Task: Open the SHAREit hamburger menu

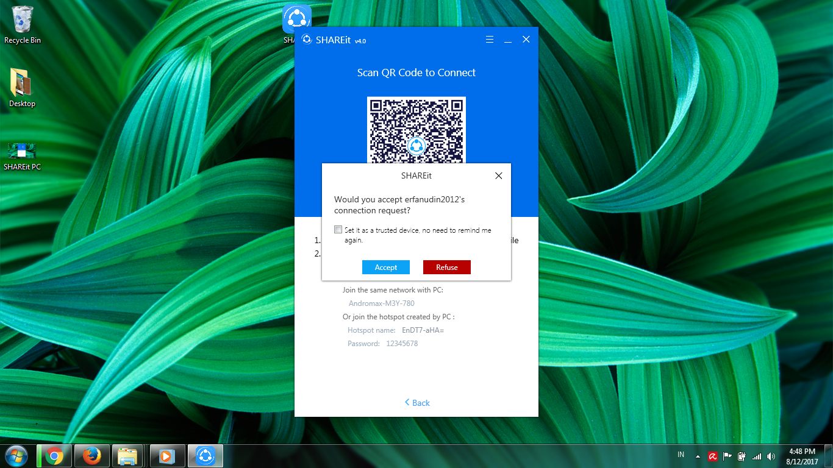Action: (489, 40)
